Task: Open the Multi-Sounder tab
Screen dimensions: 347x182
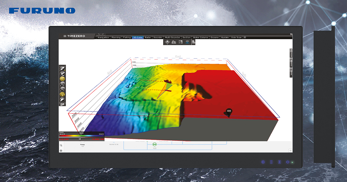Action: [x=172, y=37]
